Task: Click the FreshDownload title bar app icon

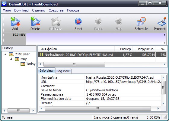Action: pos(4,4)
